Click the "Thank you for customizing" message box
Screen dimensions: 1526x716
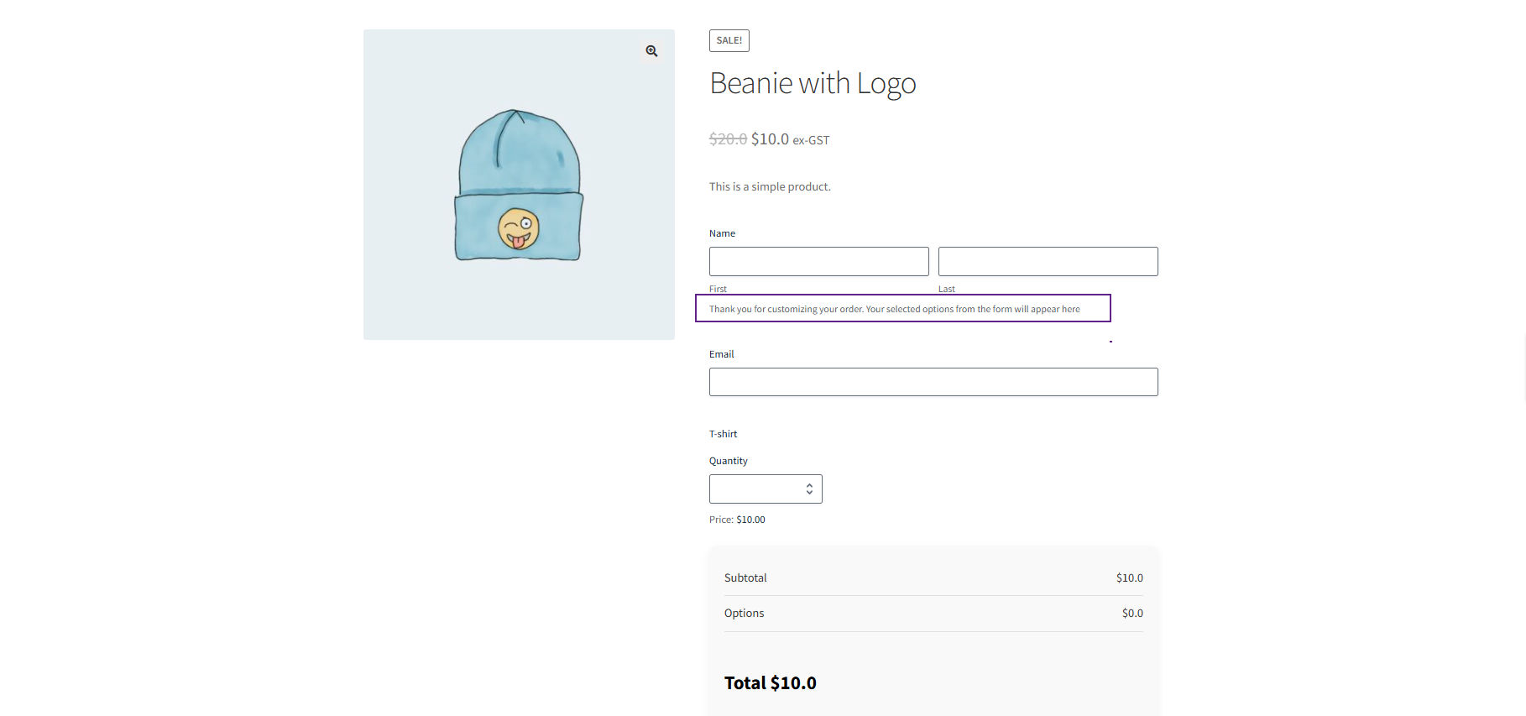[902, 309]
